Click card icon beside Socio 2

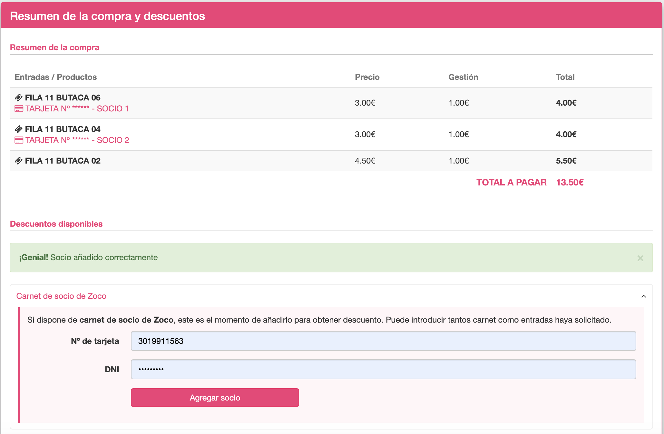19,140
